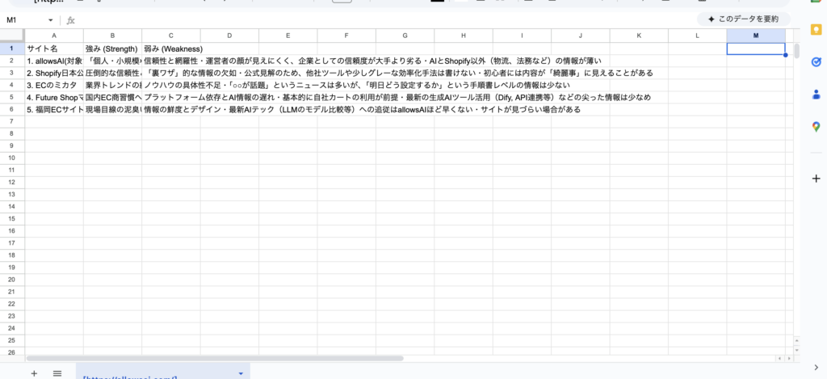Open Google Tasks side panel icon
The image size is (827, 379).
[816, 61]
